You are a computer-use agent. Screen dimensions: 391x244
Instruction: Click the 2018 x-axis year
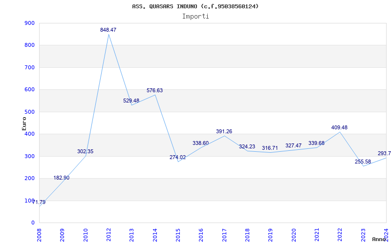click(247, 235)
